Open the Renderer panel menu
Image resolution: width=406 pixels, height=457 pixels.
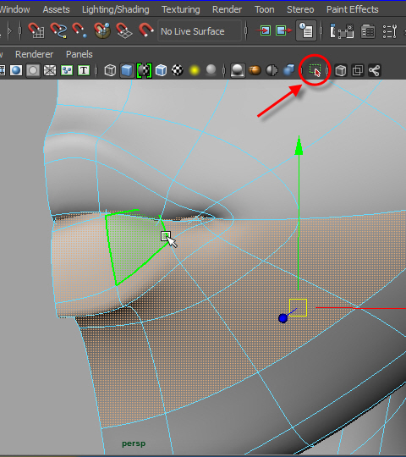tap(35, 54)
